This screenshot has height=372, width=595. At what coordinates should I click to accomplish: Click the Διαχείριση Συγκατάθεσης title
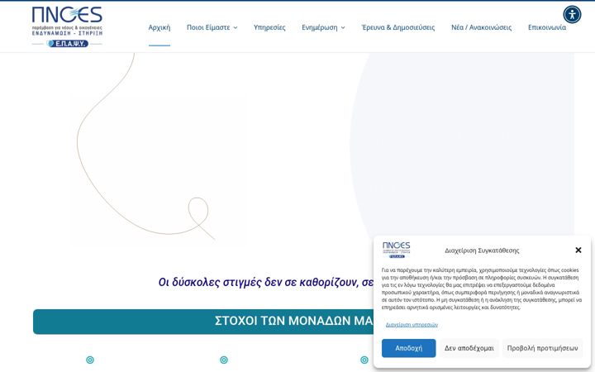point(482,250)
